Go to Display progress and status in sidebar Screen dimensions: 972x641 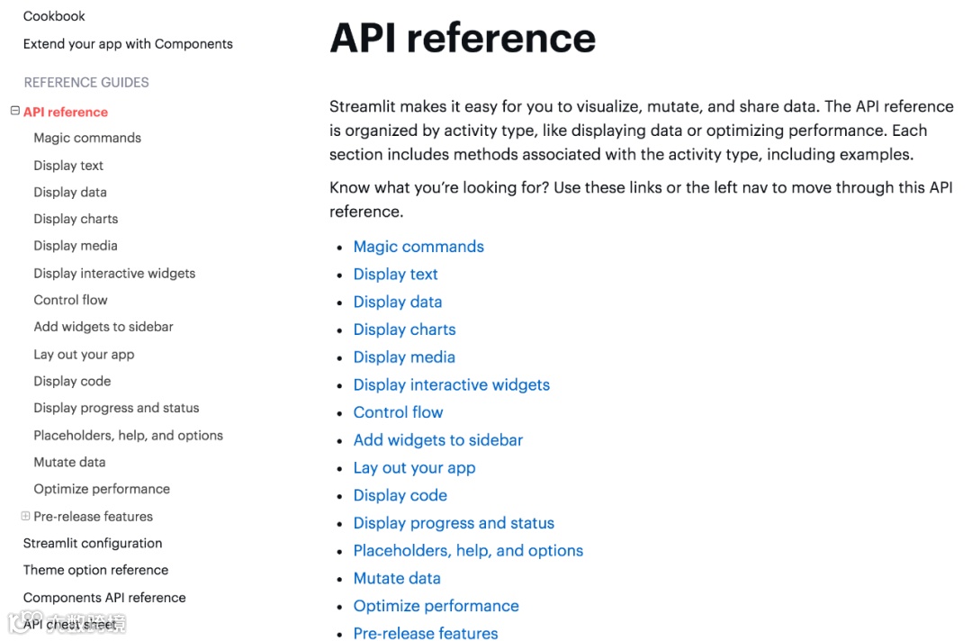pos(116,408)
